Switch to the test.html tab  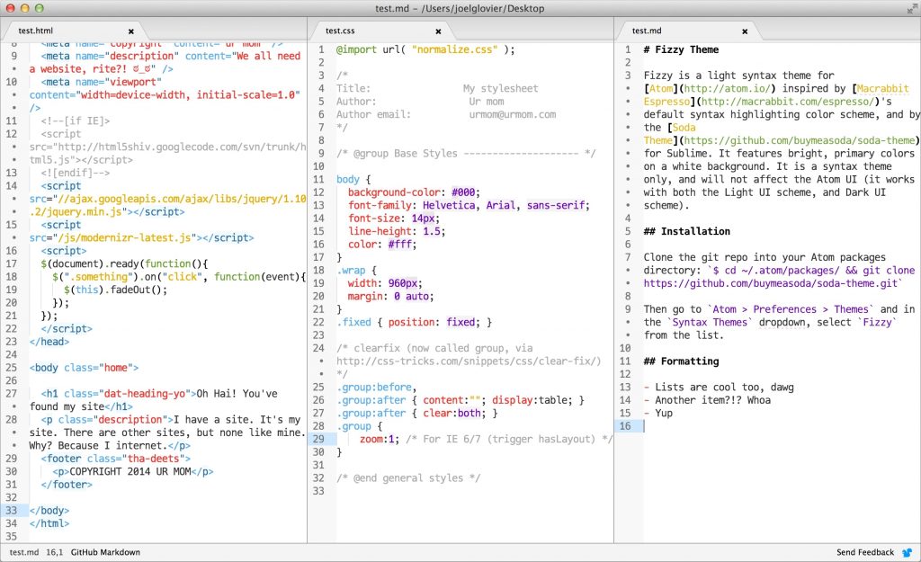tap(36, 31)
